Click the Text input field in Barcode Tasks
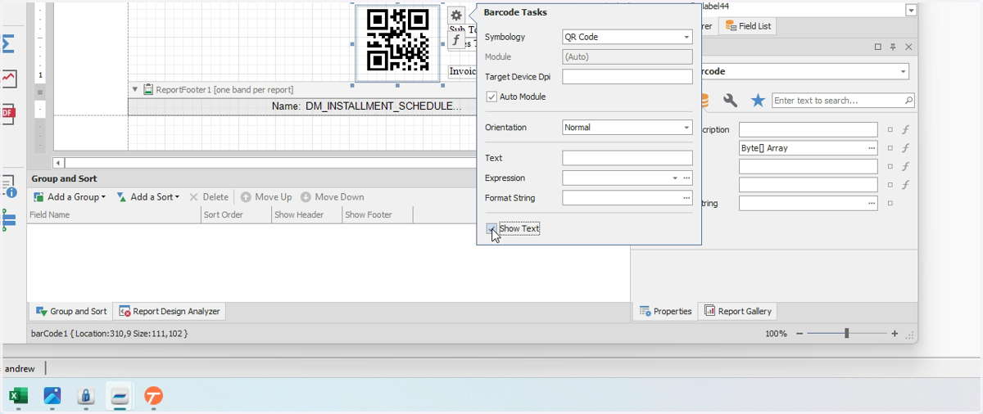Screen dimensions: 983x414 627,158
